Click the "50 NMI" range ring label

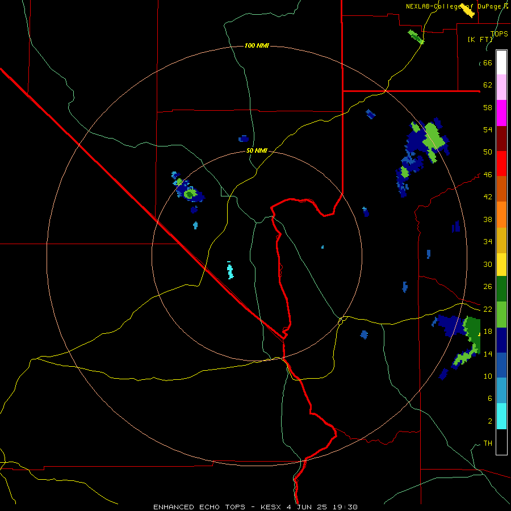tap(257, 150)
